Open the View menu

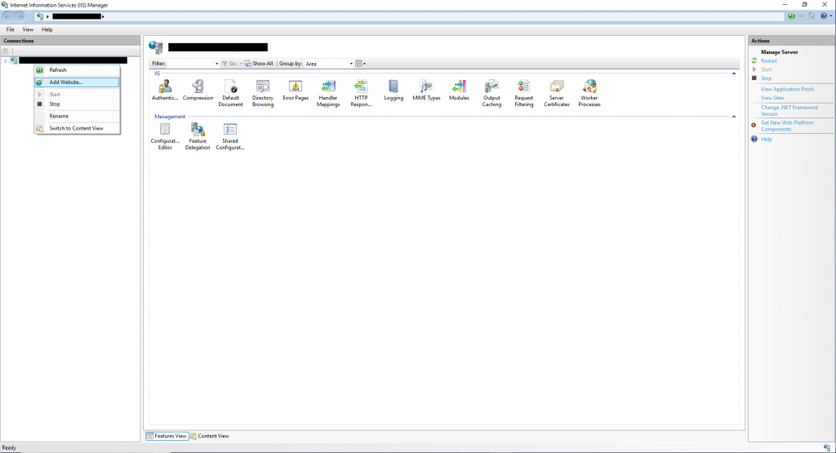[28, 29]
